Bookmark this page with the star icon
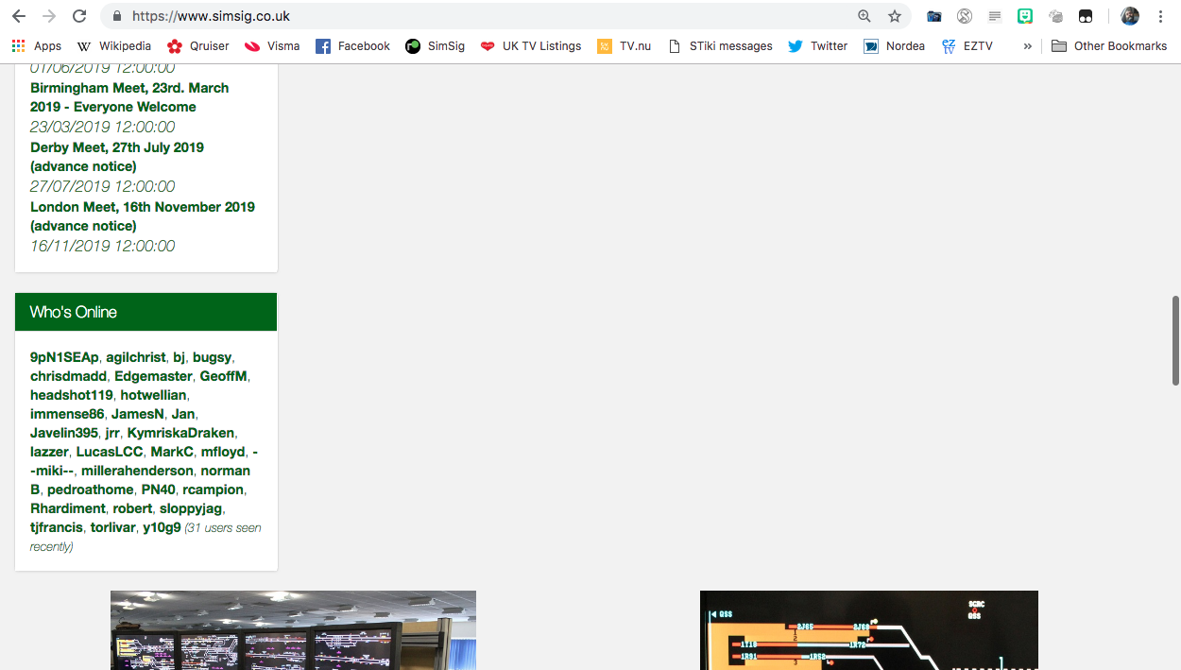 894,16
